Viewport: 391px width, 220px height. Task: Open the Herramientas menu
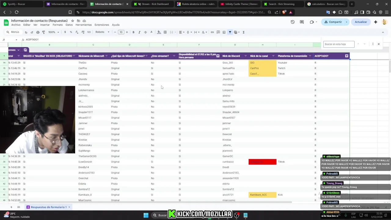[83, 25]
